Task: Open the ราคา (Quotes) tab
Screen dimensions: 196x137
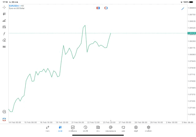Action: point(47,128)
